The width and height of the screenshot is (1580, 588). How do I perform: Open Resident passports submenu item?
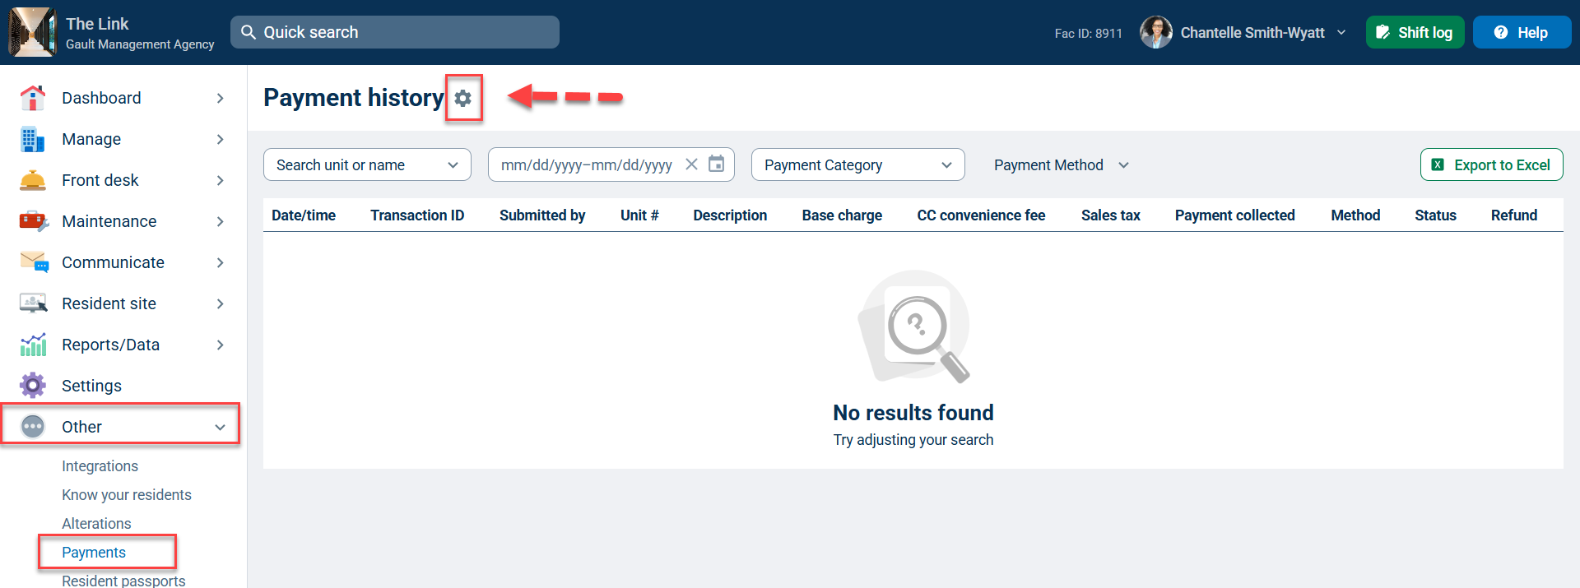click(x=123, y=581)
